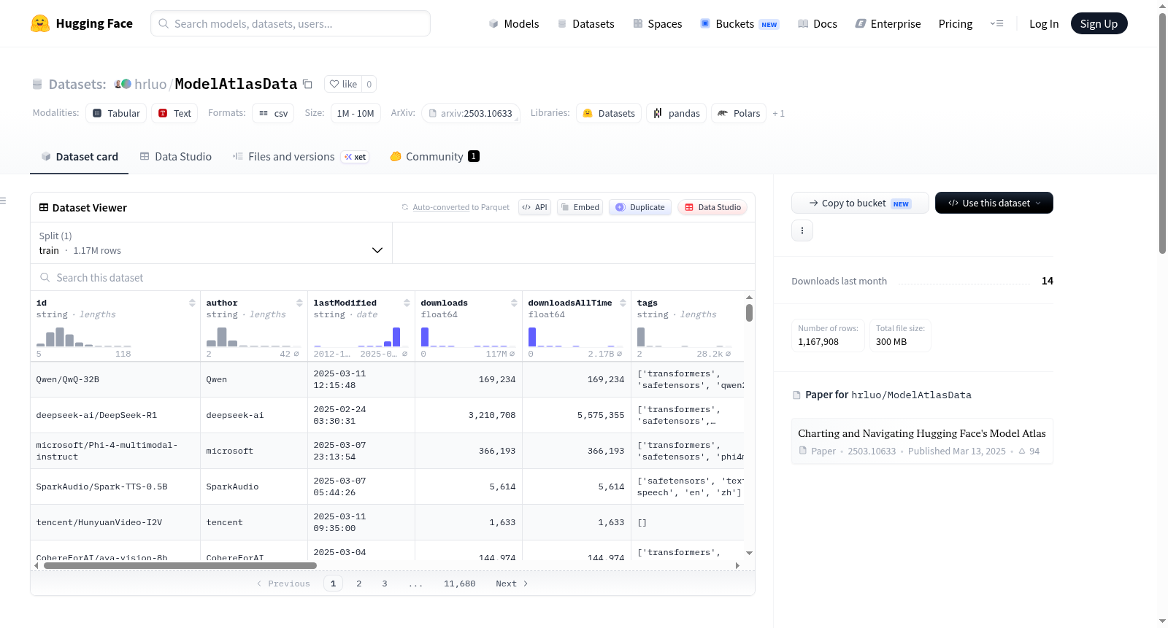The height and width of the screenshot is (628, 1168).
Task: Sort by the author column
Action: pyautogui.click(x=299, y=303)
